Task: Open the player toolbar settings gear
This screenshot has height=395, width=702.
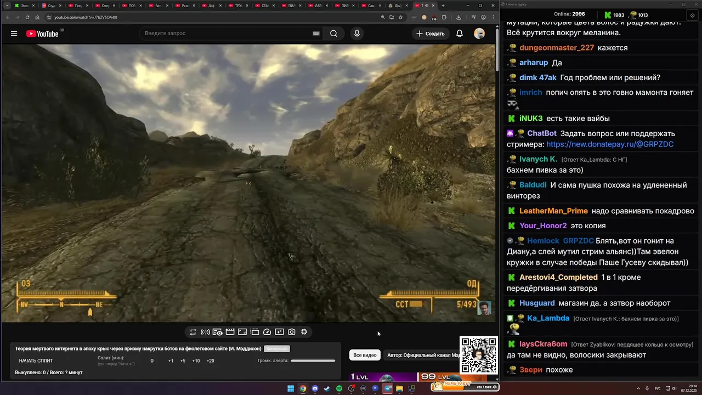Action: click(x=304, y=332)
